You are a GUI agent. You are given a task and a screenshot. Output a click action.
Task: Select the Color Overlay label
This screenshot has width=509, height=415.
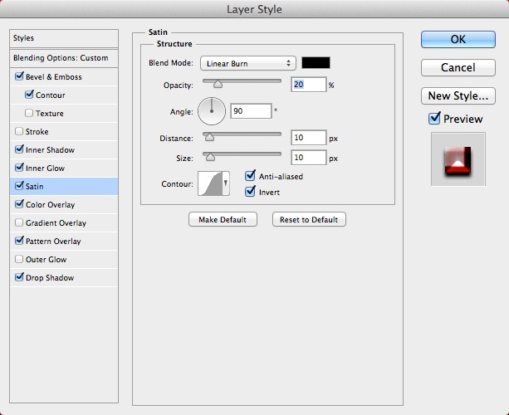51,205
